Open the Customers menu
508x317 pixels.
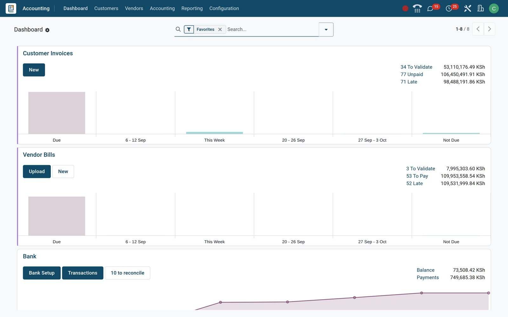pyautogui.click(x=106, y=9)
